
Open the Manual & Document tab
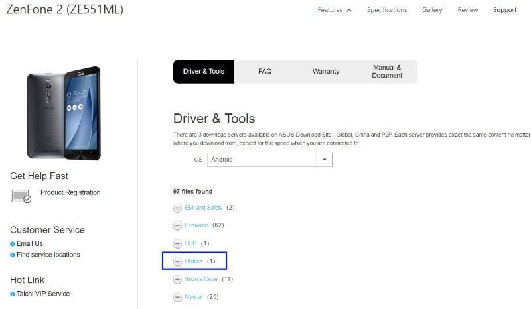point(387,72)
